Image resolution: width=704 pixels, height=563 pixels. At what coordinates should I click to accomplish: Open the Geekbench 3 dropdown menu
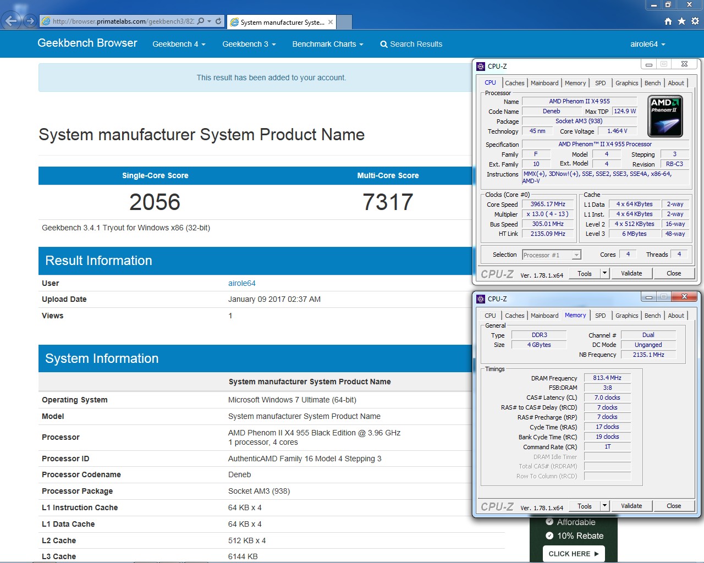[249, 44]
